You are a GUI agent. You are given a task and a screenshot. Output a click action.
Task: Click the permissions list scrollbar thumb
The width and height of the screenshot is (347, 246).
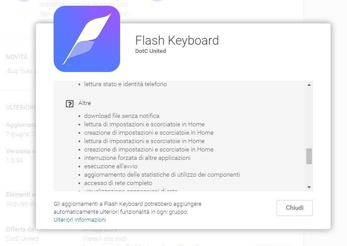click(309, 156)
